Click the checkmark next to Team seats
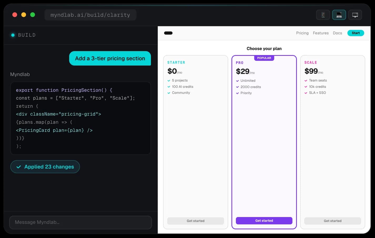The width and height of the screenshot is (375, 238). pyautogui.click(x=306, y=80)
